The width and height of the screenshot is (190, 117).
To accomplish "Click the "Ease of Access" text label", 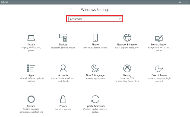I will click(159, 75).
